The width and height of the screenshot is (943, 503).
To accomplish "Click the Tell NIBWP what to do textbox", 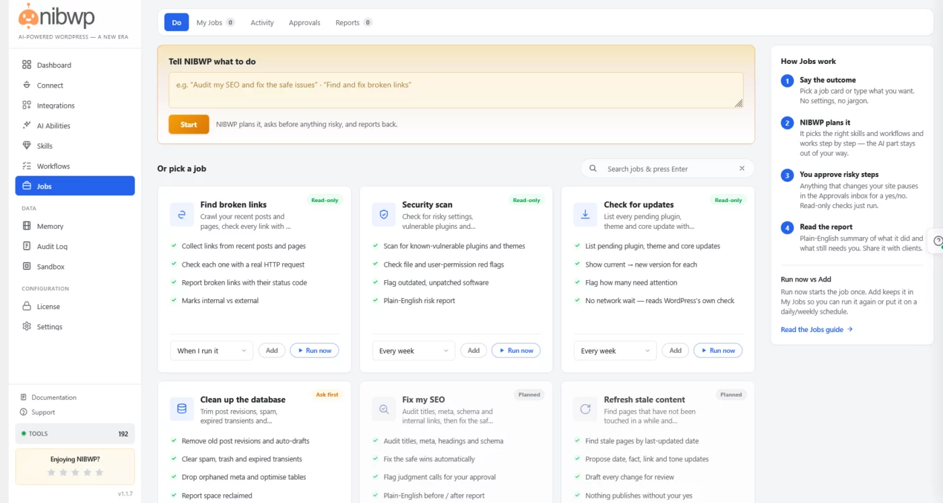I will (x=456, y=90).
